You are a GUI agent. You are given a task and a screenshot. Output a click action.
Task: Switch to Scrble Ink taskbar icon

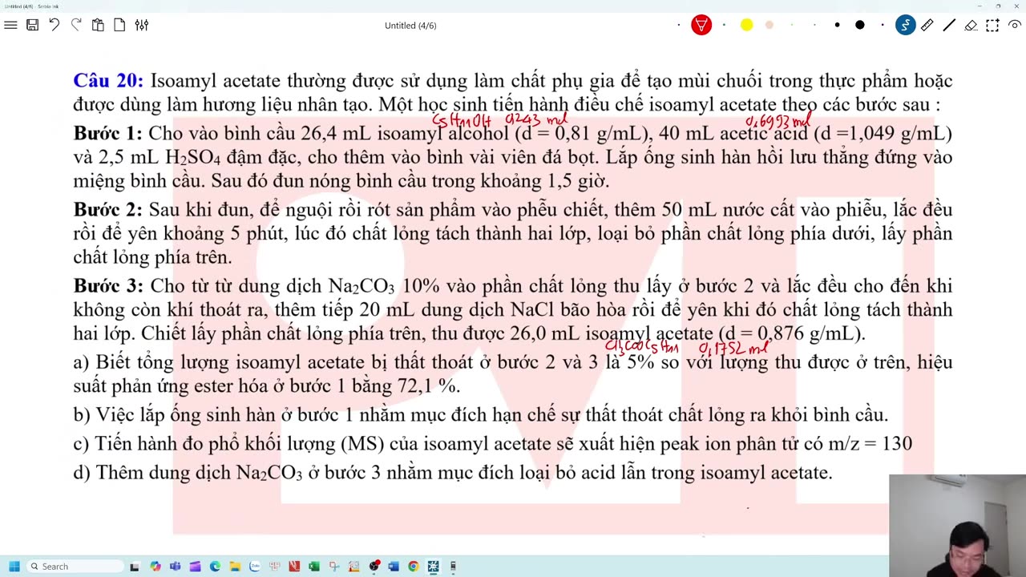(x=433, y=567)
